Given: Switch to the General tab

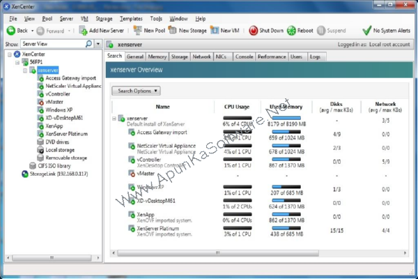Looking at the screenshot, I should coord(135,56).
